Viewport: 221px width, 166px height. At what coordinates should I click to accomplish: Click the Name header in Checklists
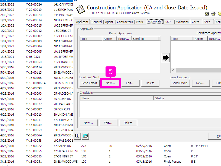117,98
